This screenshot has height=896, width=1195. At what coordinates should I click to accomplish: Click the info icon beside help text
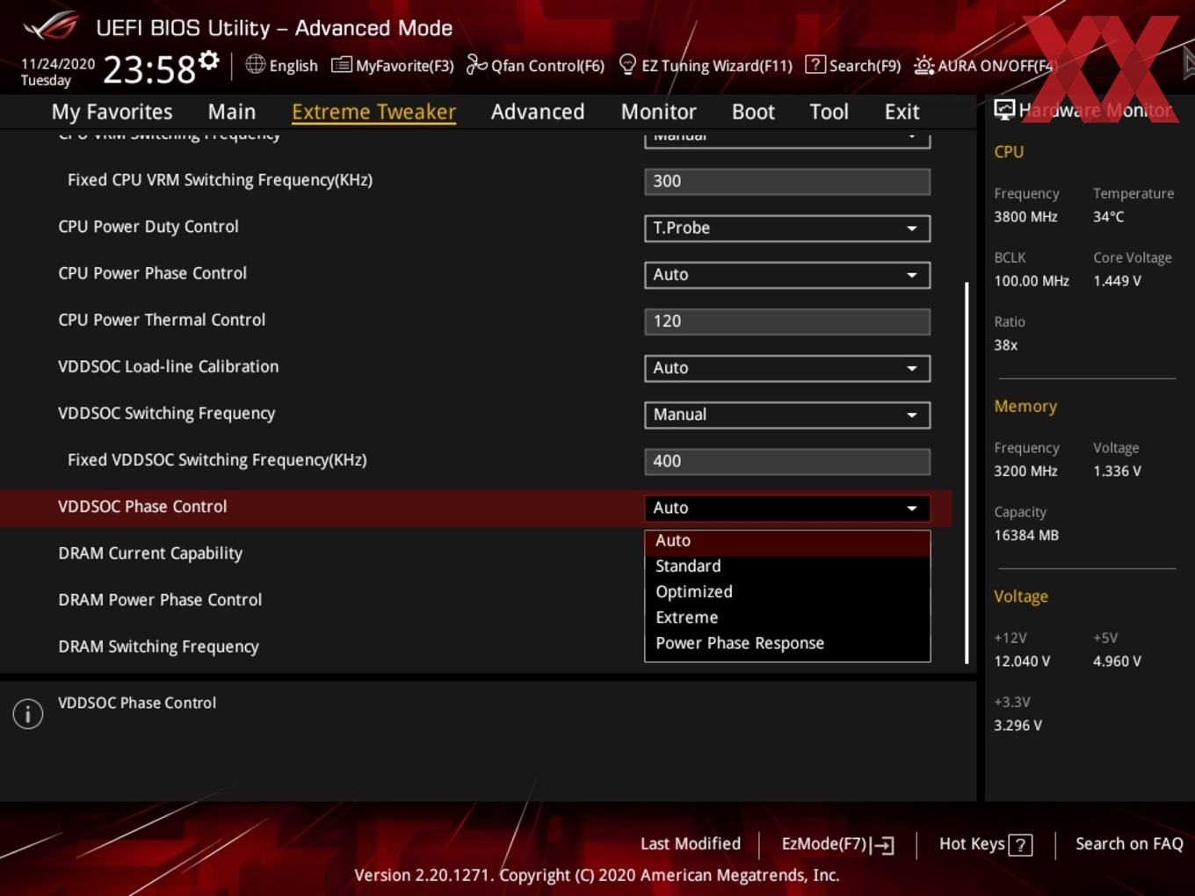[x=28, y=714]
